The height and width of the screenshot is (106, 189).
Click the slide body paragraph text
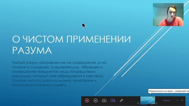pyautogui.click(x=59, y=74)
